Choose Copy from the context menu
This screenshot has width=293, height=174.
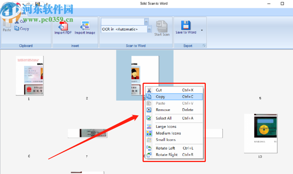[174, 97]
